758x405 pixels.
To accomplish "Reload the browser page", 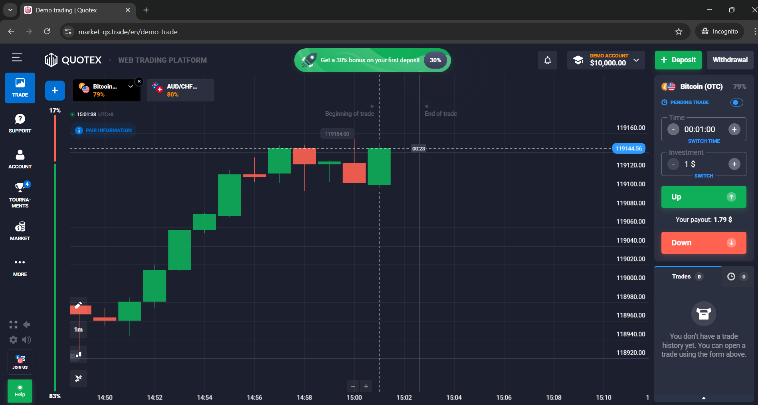I will coord(47,32).
